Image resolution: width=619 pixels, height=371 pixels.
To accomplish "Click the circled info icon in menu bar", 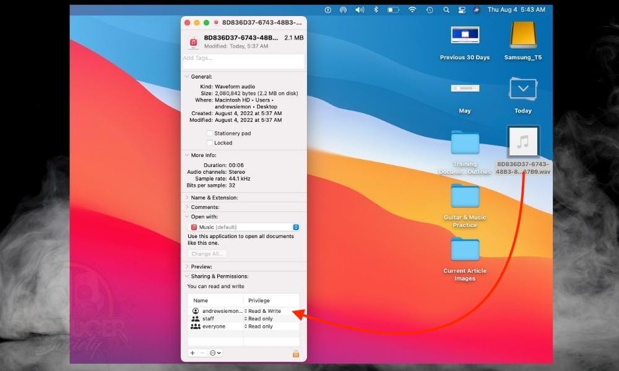I will 327,10.
